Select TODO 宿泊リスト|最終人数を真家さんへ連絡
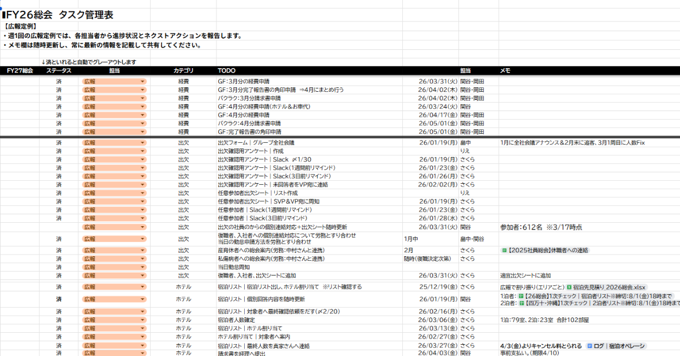680x356 pixels. tap(263, 345)
